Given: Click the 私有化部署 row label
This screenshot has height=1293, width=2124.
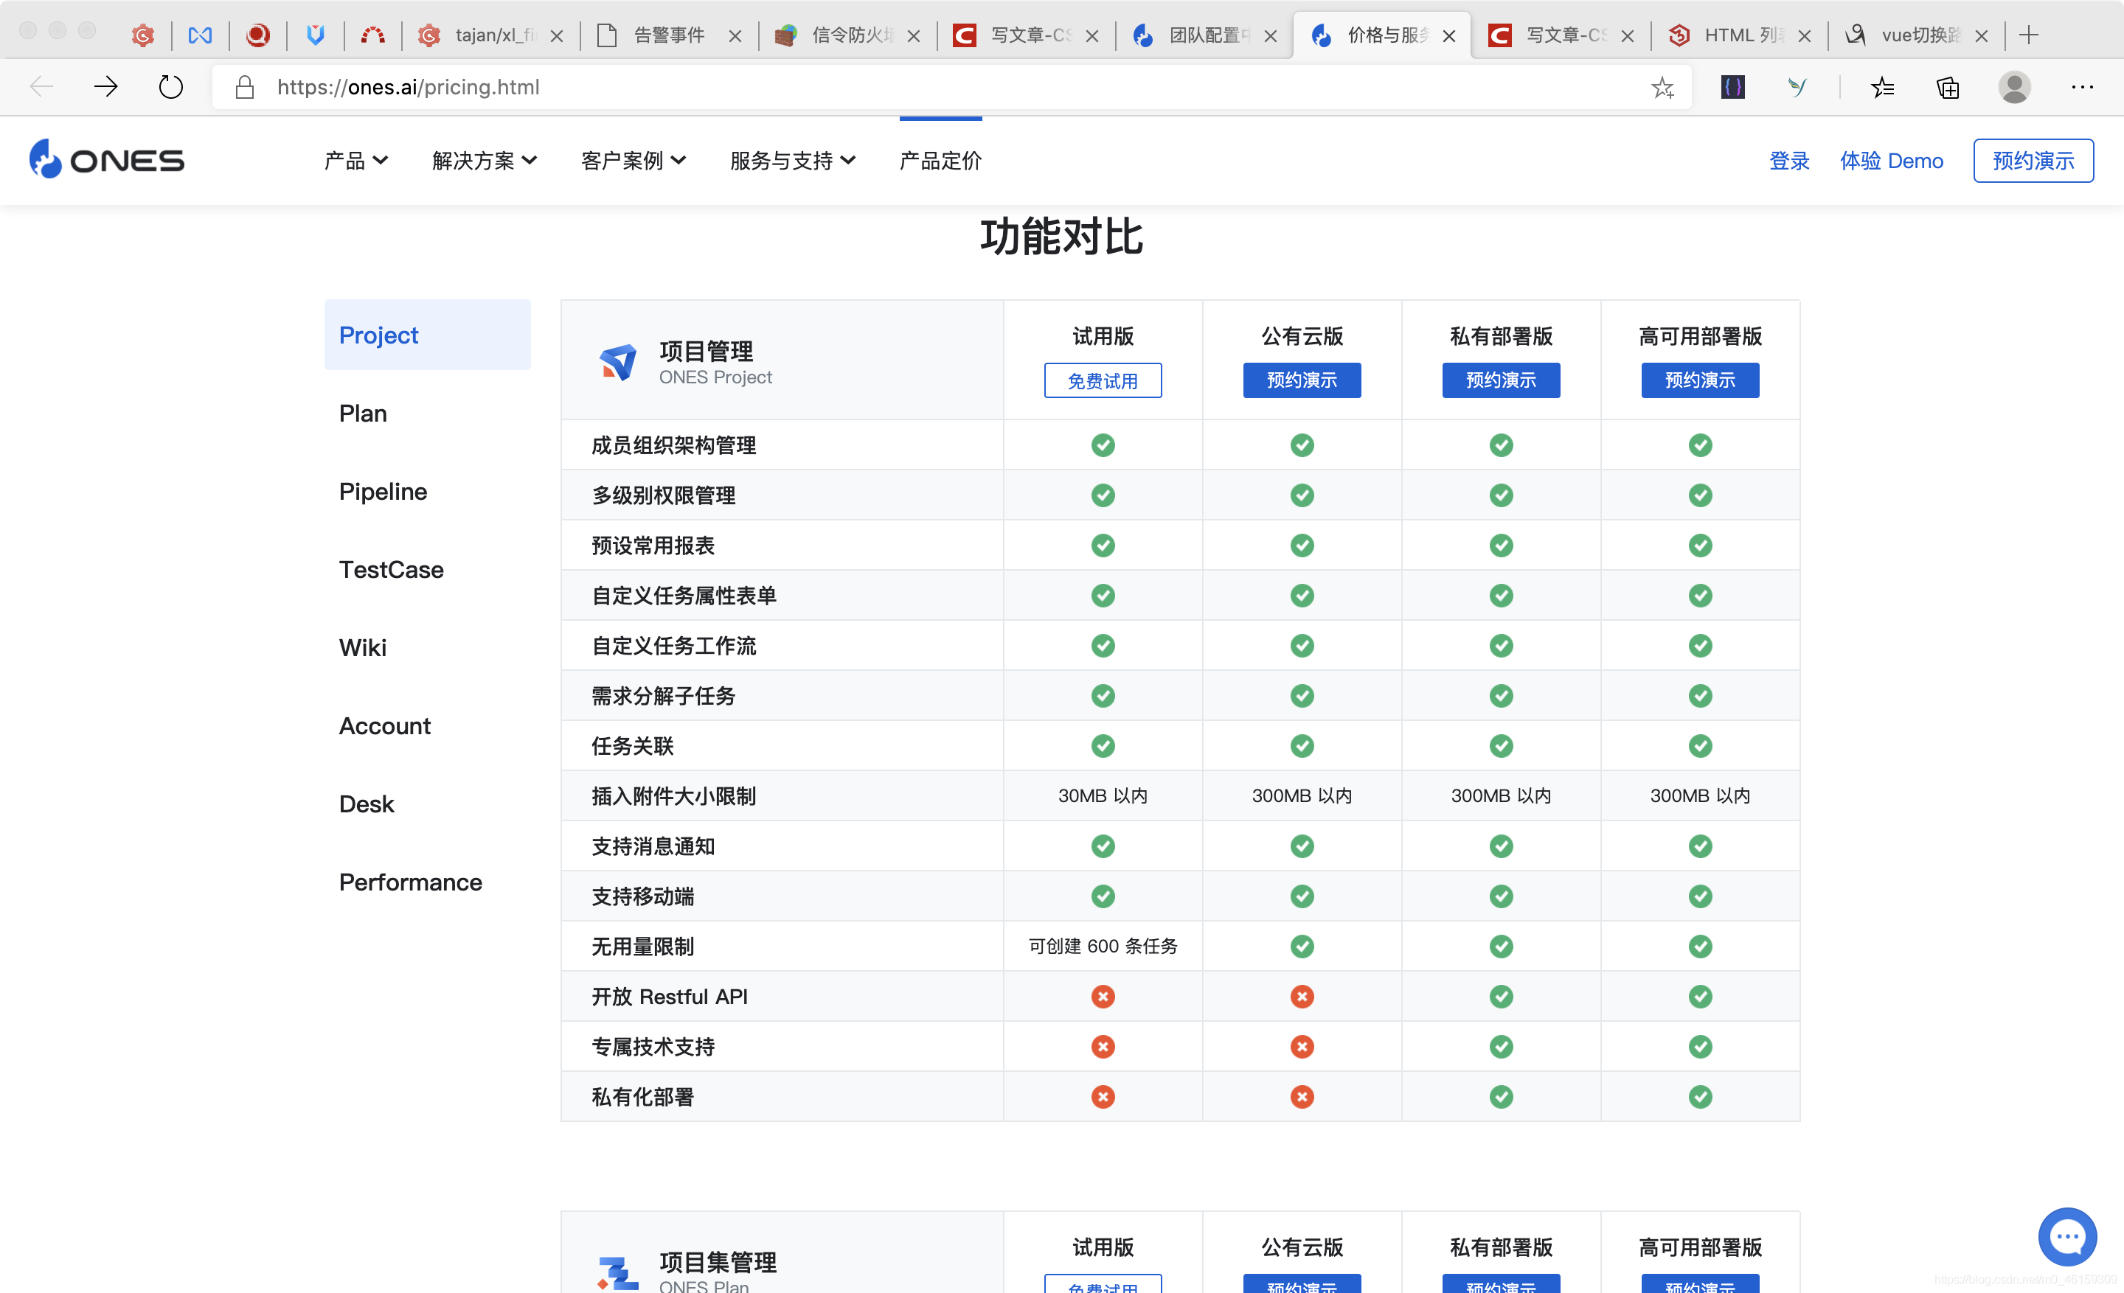Looking at the screenshot, I should tap(642, 1097).
